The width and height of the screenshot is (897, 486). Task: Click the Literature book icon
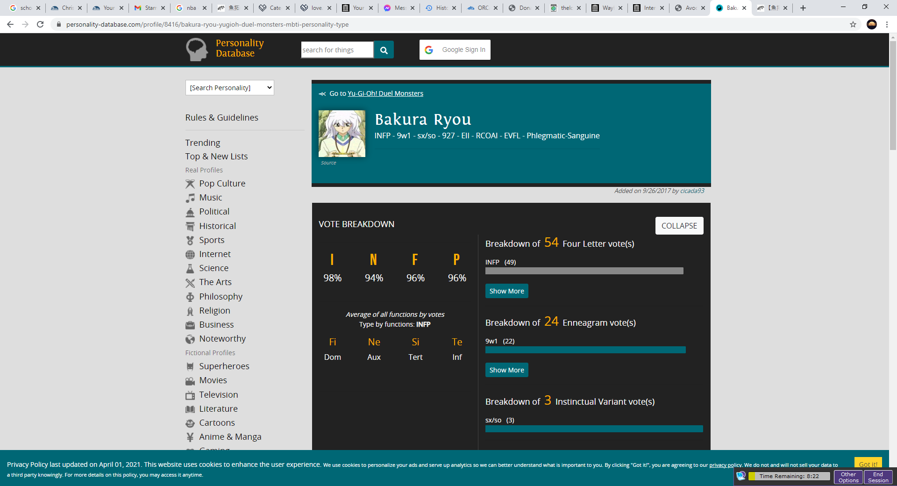190,409
